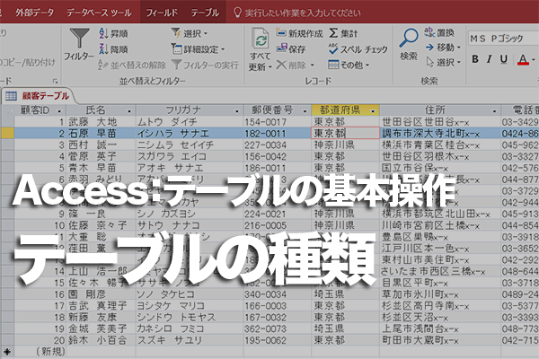Viewport: 539px width, 359px height.
Task: Open the 都道府県 column filter arrow
Action: tap(373, 111)
